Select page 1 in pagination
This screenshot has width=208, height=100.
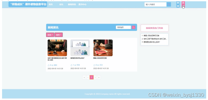[92, 77]
